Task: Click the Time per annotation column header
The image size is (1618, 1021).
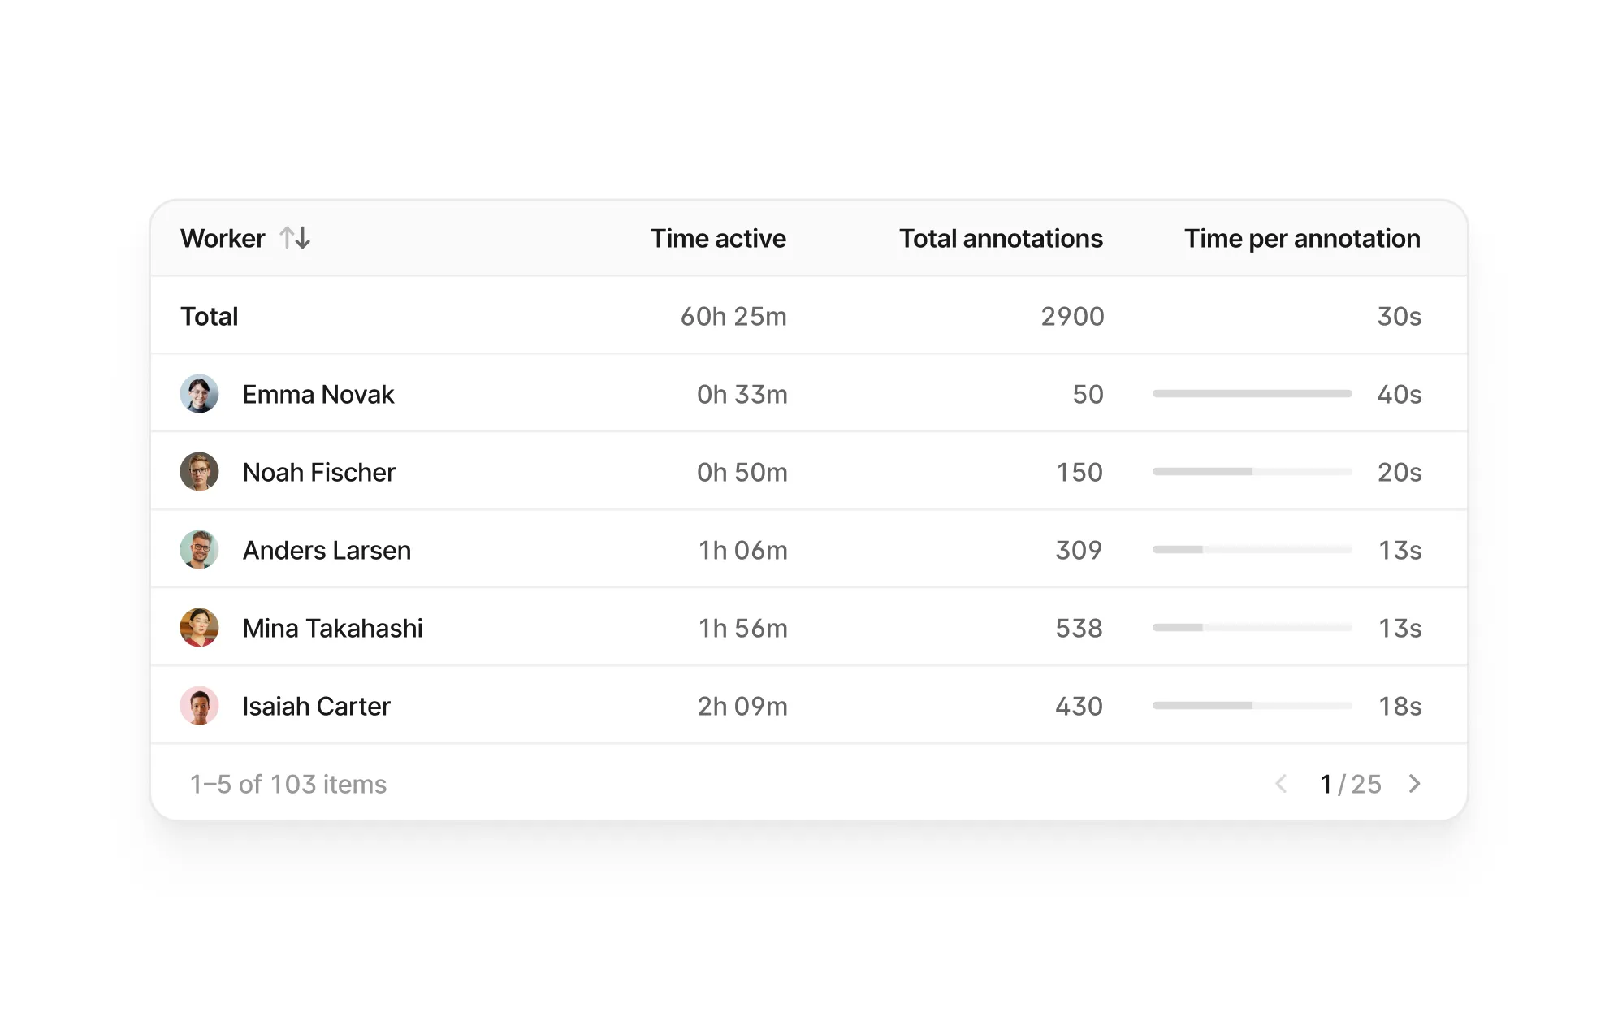Action: click(1301, 238)
